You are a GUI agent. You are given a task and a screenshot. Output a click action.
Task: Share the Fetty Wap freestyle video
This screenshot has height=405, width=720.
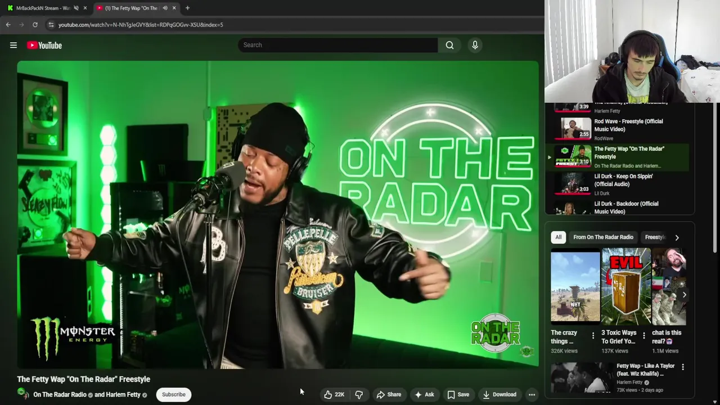coord(389,394)
